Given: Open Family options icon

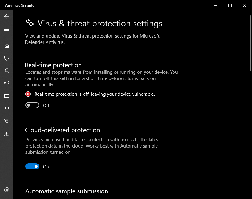Looking at the screenshot, I should coord(7,134).
